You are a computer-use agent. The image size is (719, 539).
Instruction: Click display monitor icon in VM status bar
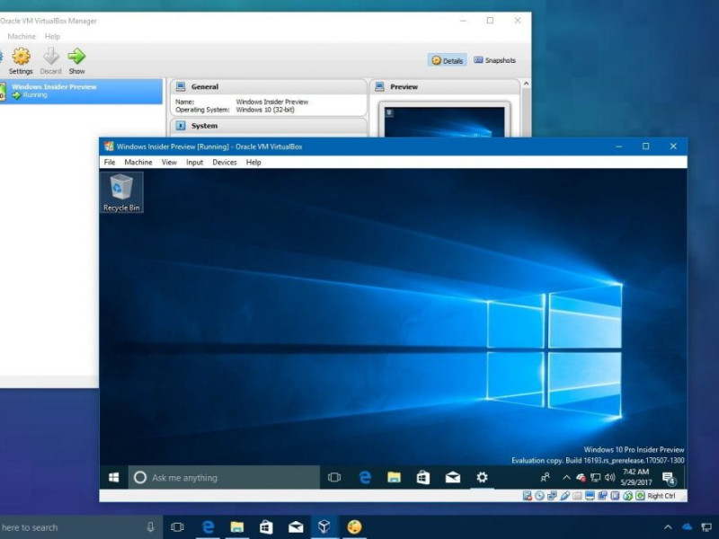pyautogui.click(x=590, y=496)
